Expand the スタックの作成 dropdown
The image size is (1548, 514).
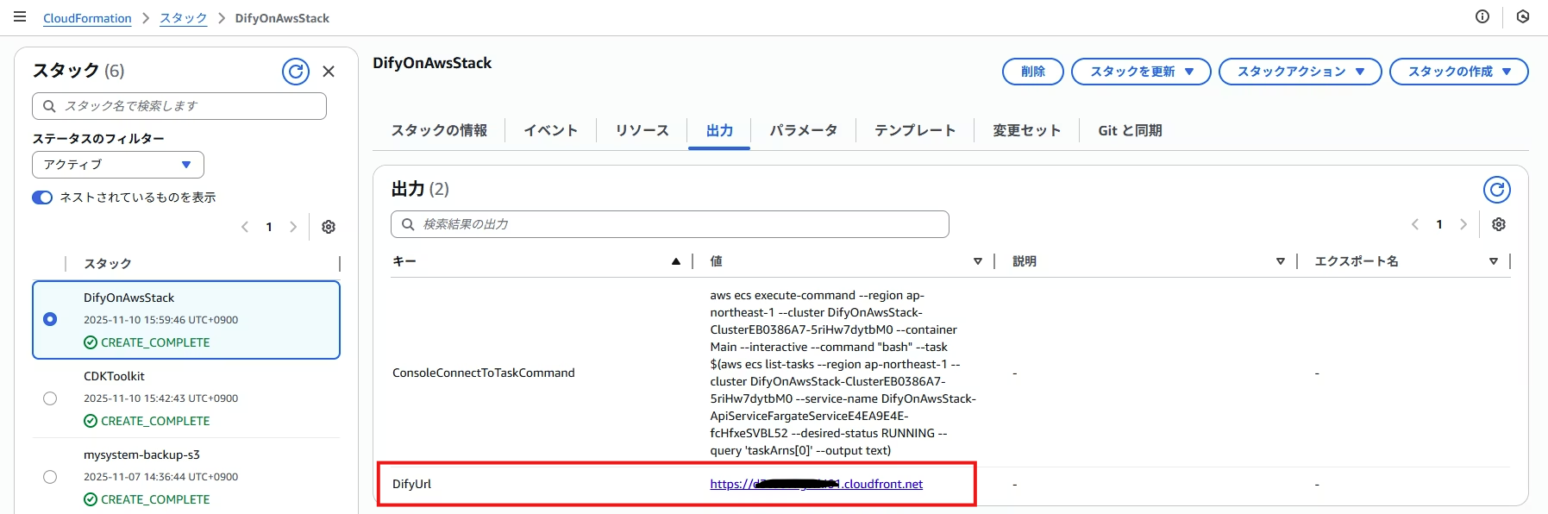1459,72
